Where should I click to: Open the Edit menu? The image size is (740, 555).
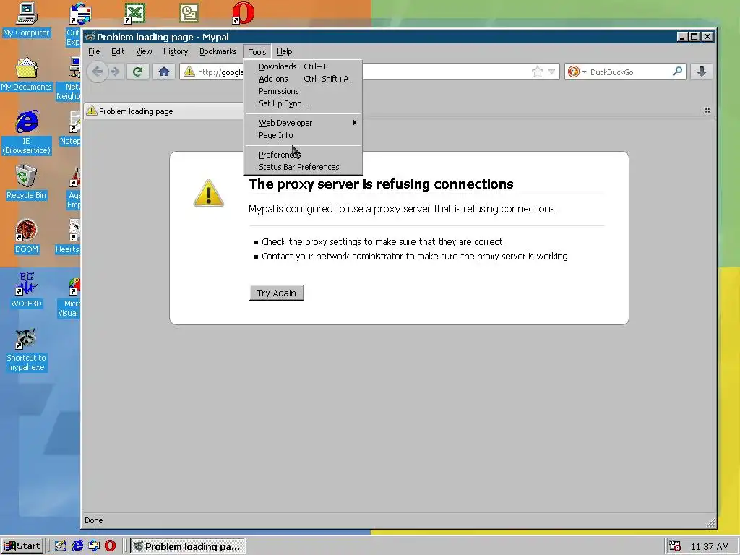(x=118, y=51)
